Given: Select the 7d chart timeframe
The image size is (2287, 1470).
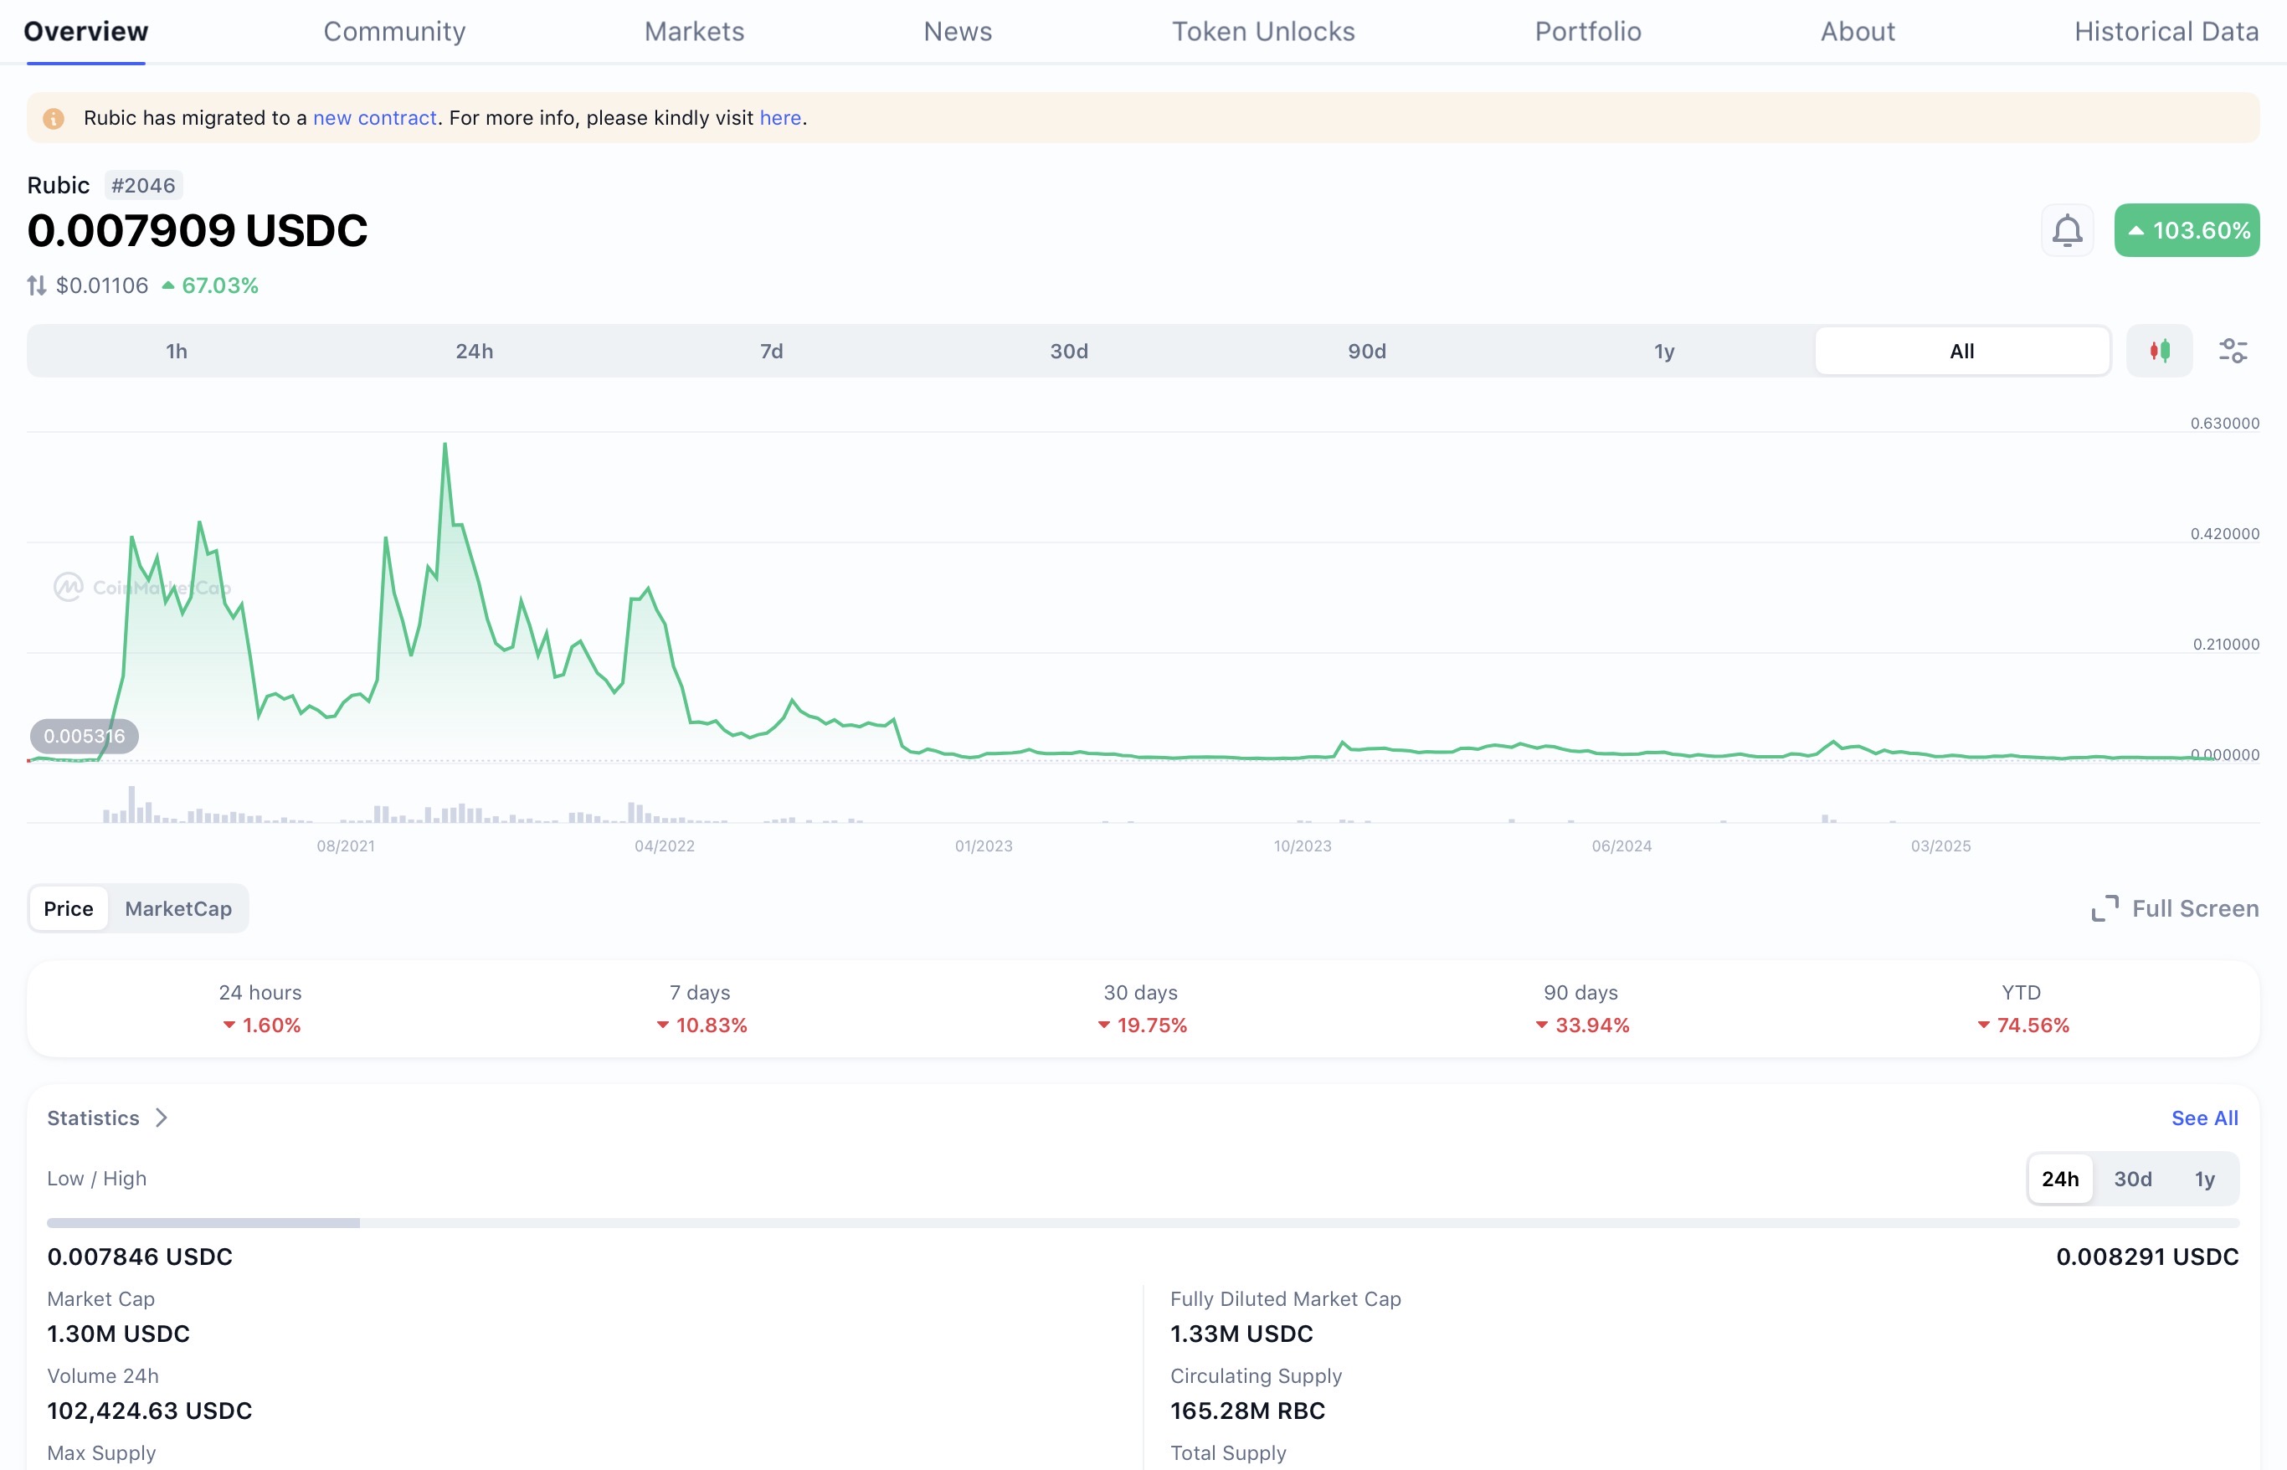Looking at the screenshot, I should point(771,352).
